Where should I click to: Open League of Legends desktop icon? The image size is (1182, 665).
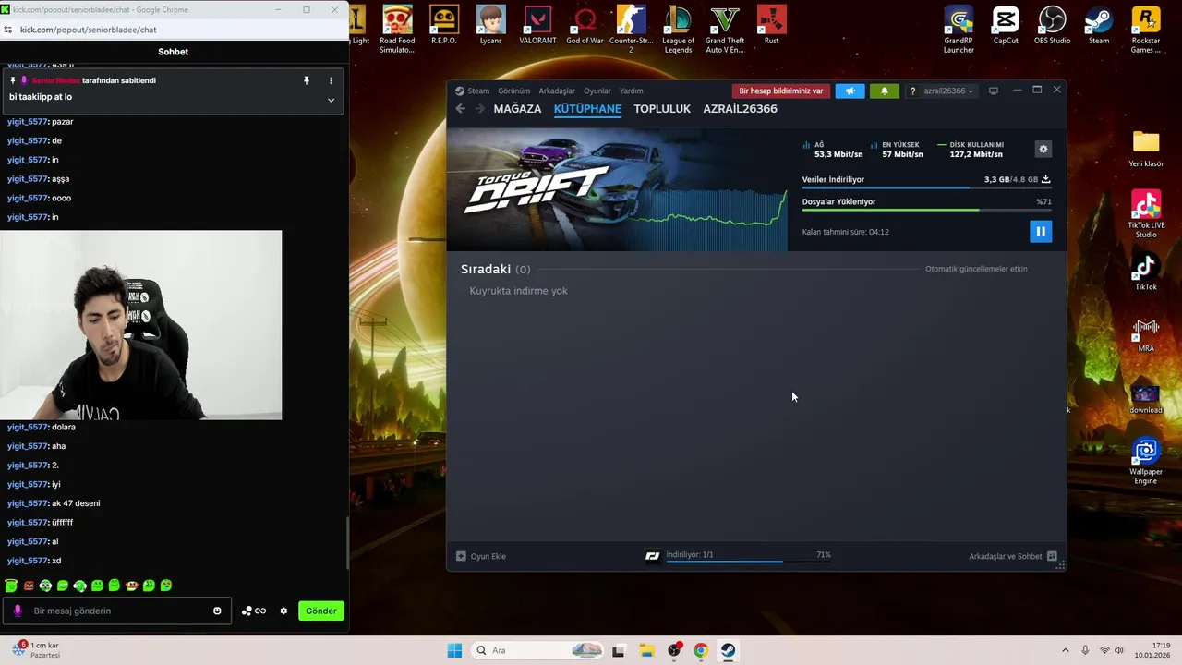[x=678, y=30]
